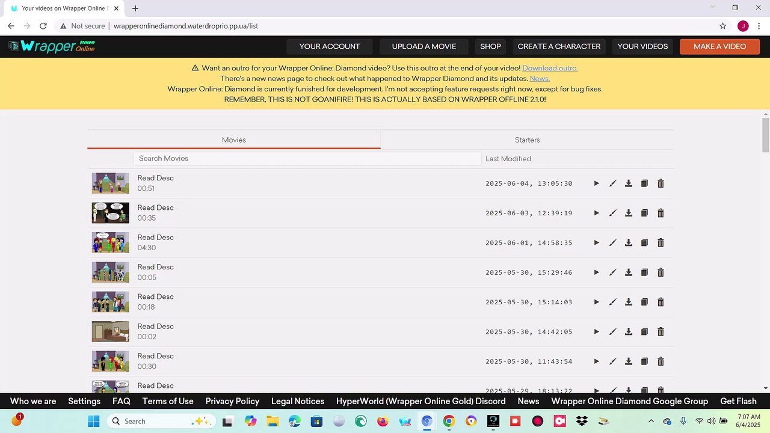Sort by the Last Modified column header
The image size is (770, 433).
click(x=508, y=159)
